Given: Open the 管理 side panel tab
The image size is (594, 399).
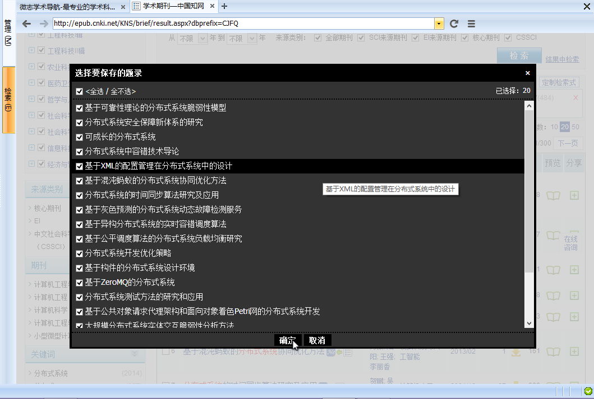Looking at the screenshot, I should tap(8, 32).
